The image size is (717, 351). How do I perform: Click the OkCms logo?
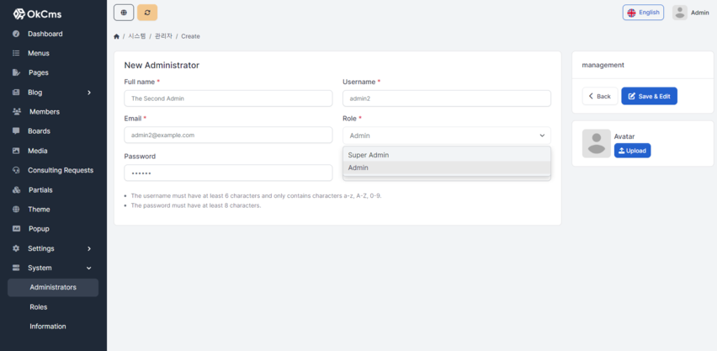pyautogui.click(x=37, y=13)
